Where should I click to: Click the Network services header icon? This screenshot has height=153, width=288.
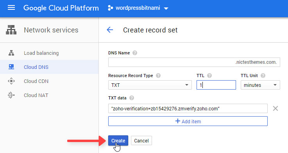pyautogui.click(x=11, y=30)
